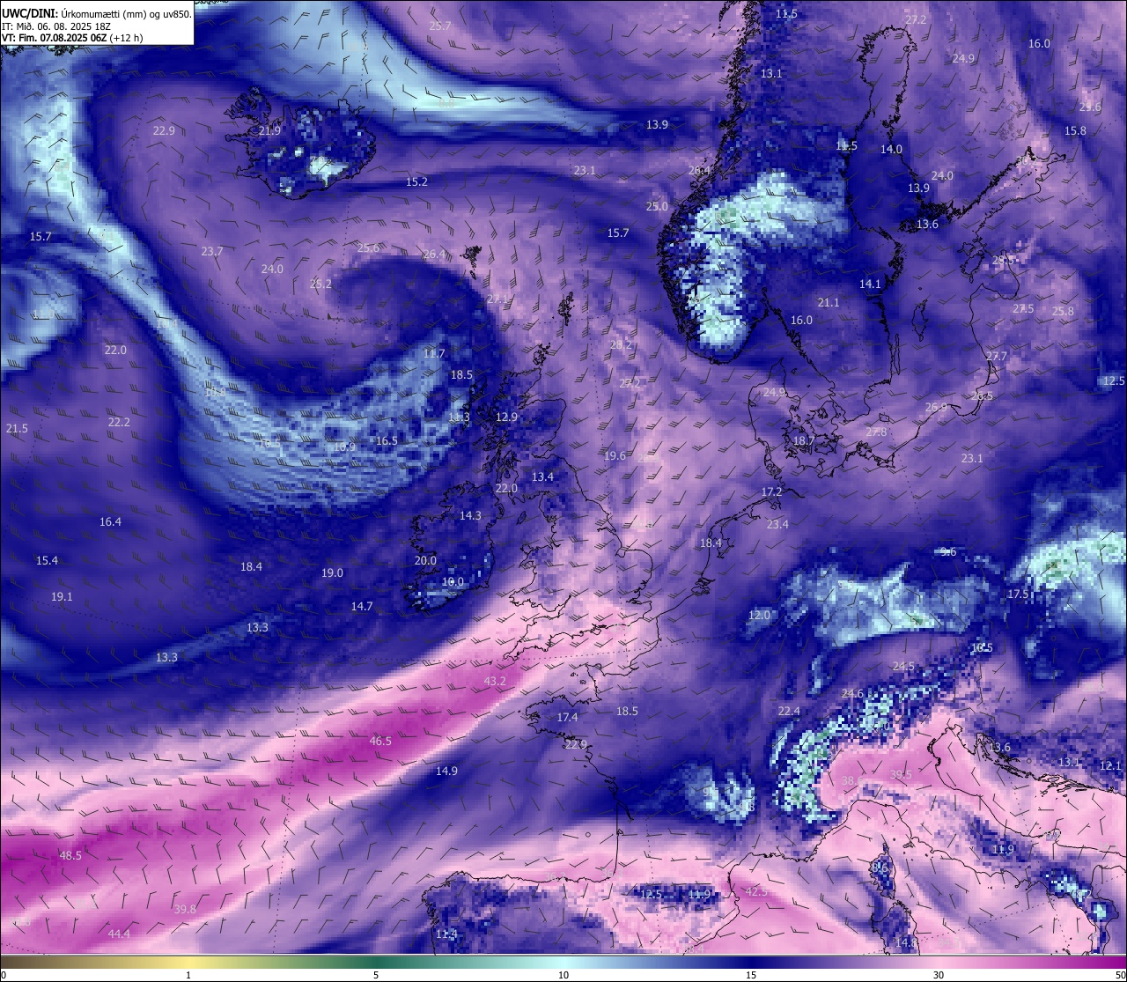Click the 11.4 value over Portugal
The height and width of the screenshot is (982, 1127).
pyautogui.click(x=446, y=934)
